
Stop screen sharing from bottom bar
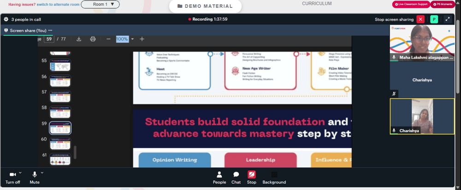(x=251, y=178)
